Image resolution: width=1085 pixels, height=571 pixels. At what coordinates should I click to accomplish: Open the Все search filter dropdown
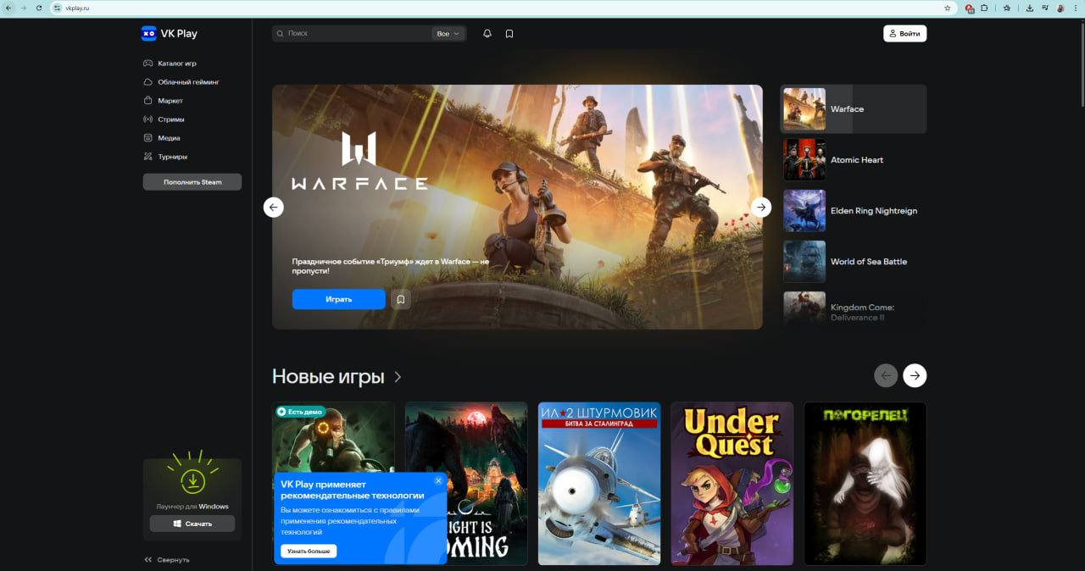(x=448, y=34)
